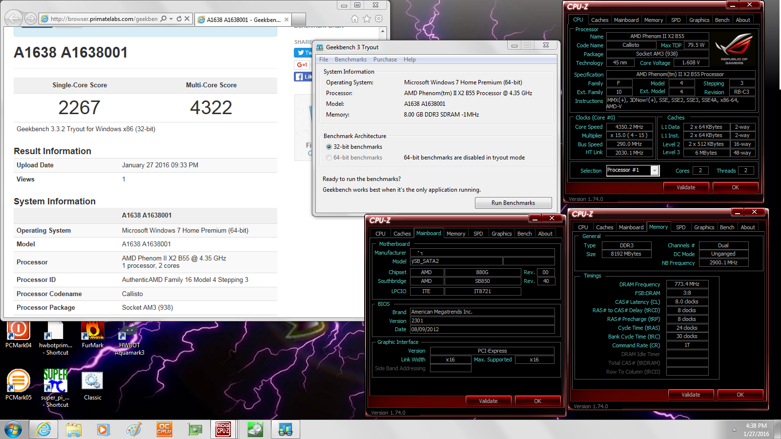Open Internet Explorer from taskbar
Viewport: 781px width, 439px height.
43,430
